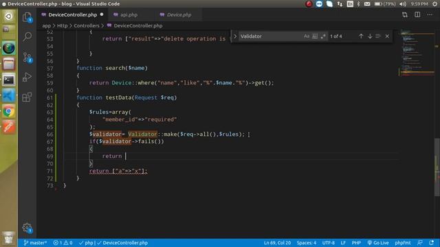
Task: Change indentation via Spaces: 4
Action: [307, 243]
